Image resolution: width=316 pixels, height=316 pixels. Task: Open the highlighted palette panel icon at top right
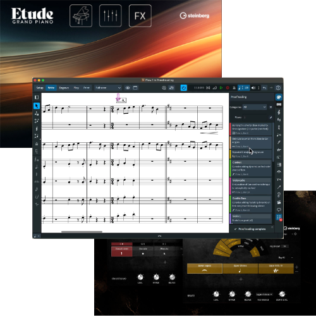coord(279,97)
